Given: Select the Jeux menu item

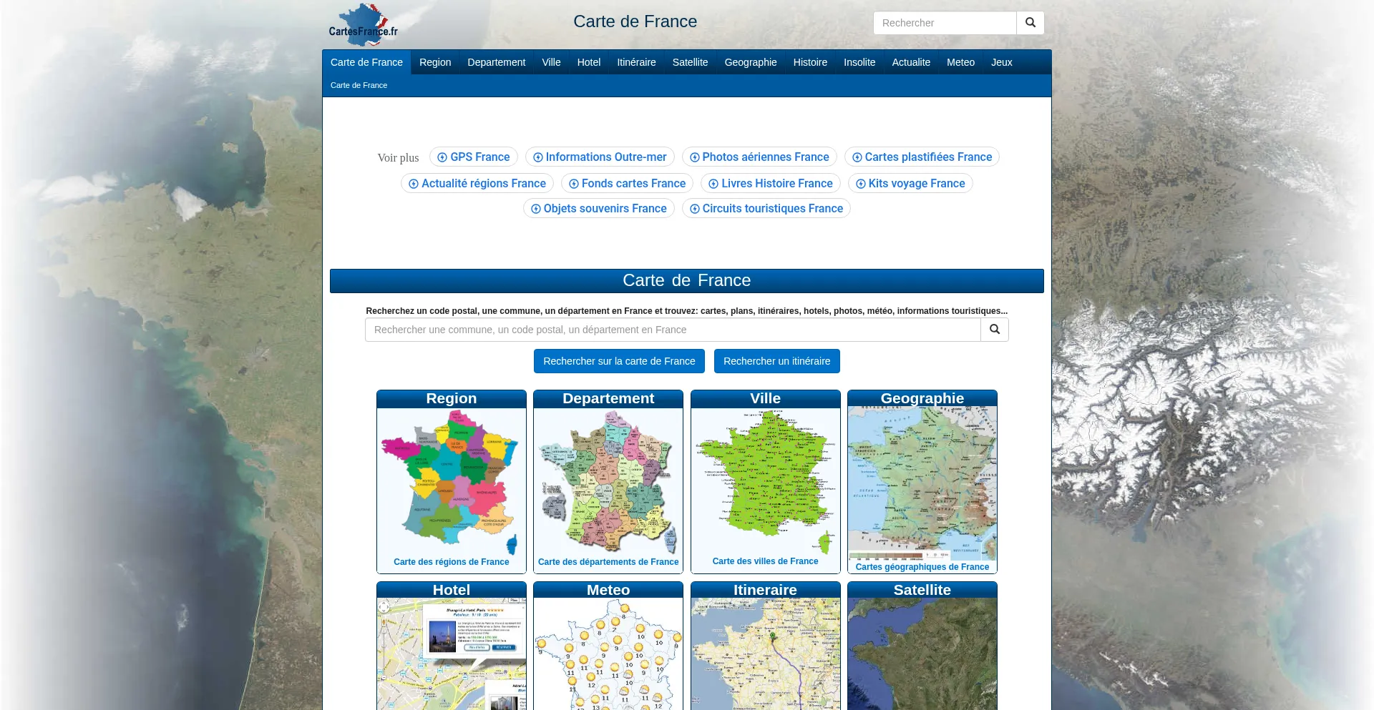Looking at the screenshot, I should (1001, 62).
